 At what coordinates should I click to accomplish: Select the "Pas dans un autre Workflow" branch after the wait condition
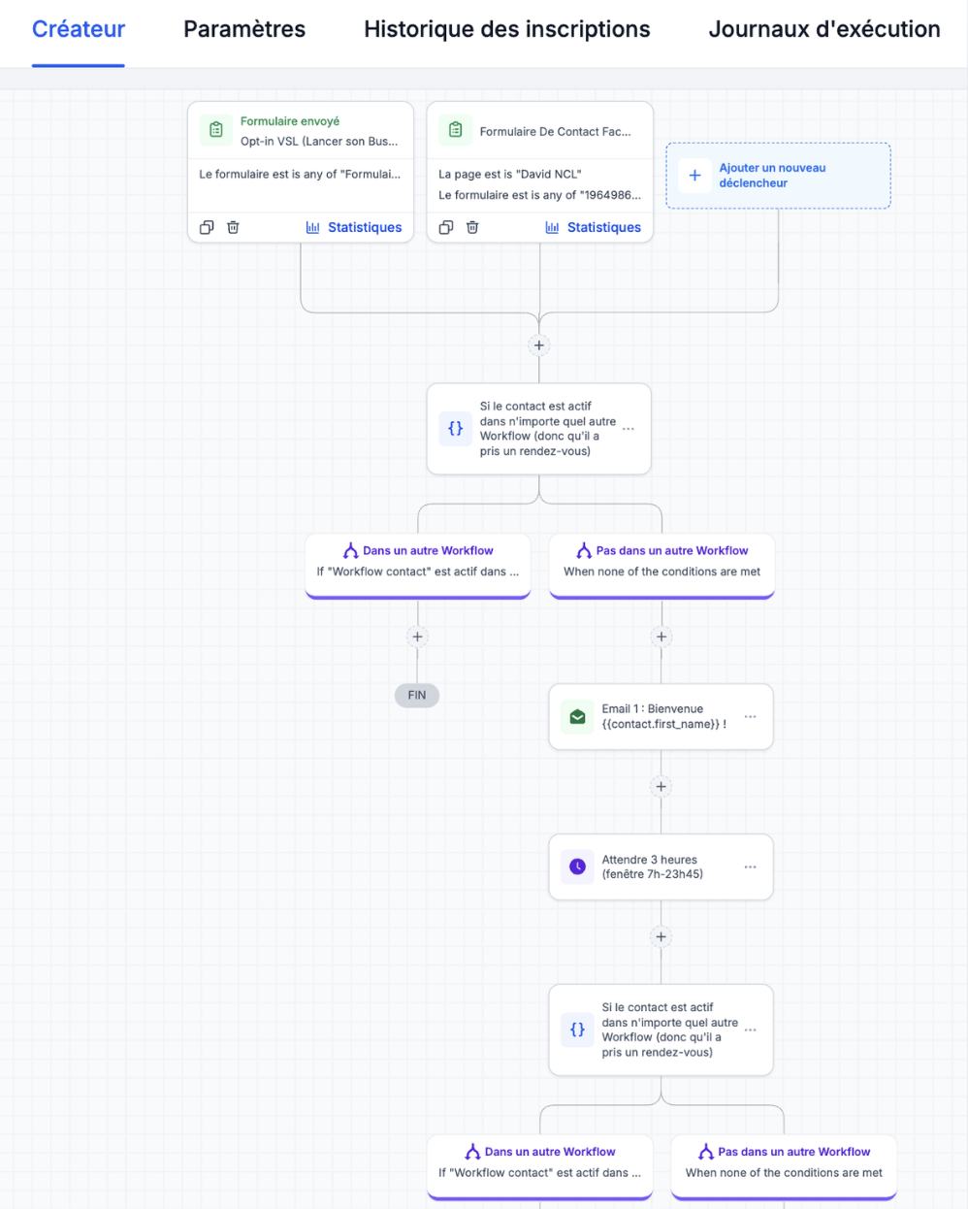tap(784, 1166)
